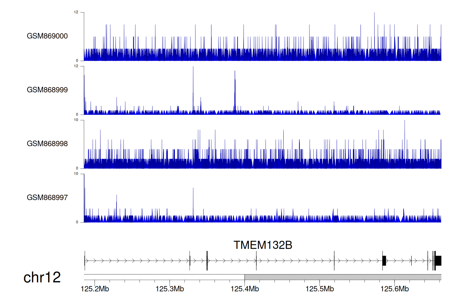
Task: Click the gray shaded chromosome band
Action: (343, 277)
